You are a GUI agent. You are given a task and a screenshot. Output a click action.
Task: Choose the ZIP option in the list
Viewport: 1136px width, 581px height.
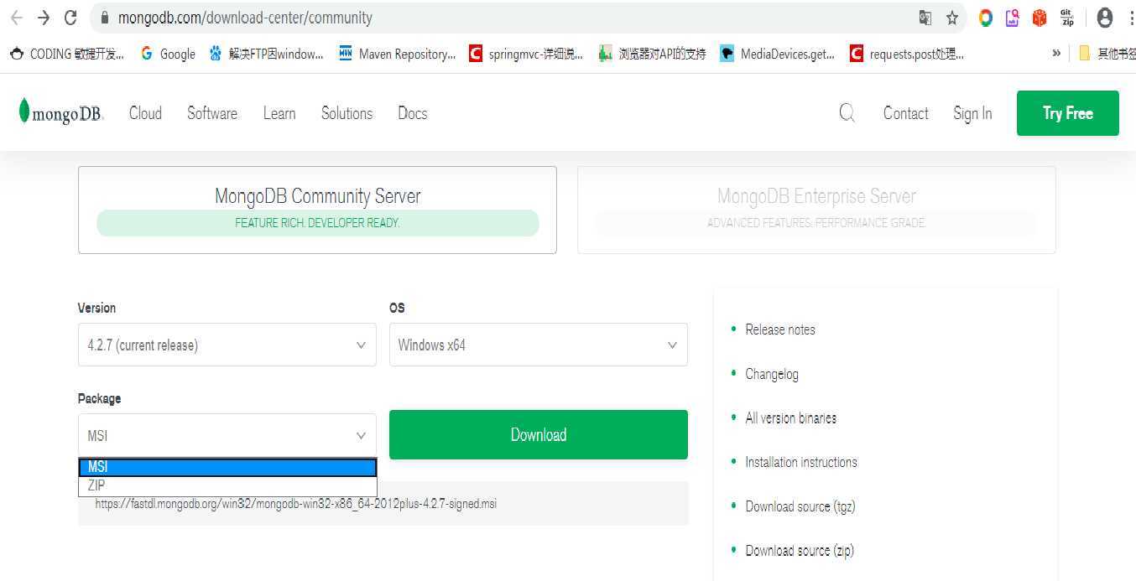pyautogui.click(x=227, y=485)
